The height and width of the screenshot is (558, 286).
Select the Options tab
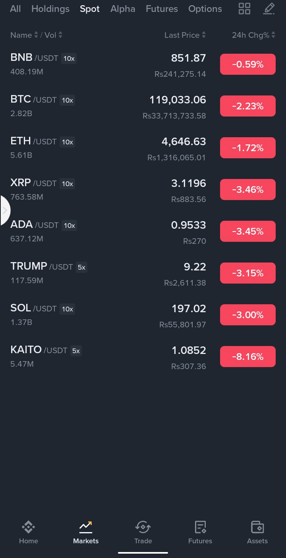click(x=205, y=9)
